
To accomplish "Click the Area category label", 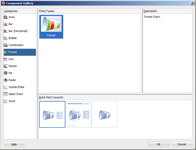I will [x=12, y=17].
